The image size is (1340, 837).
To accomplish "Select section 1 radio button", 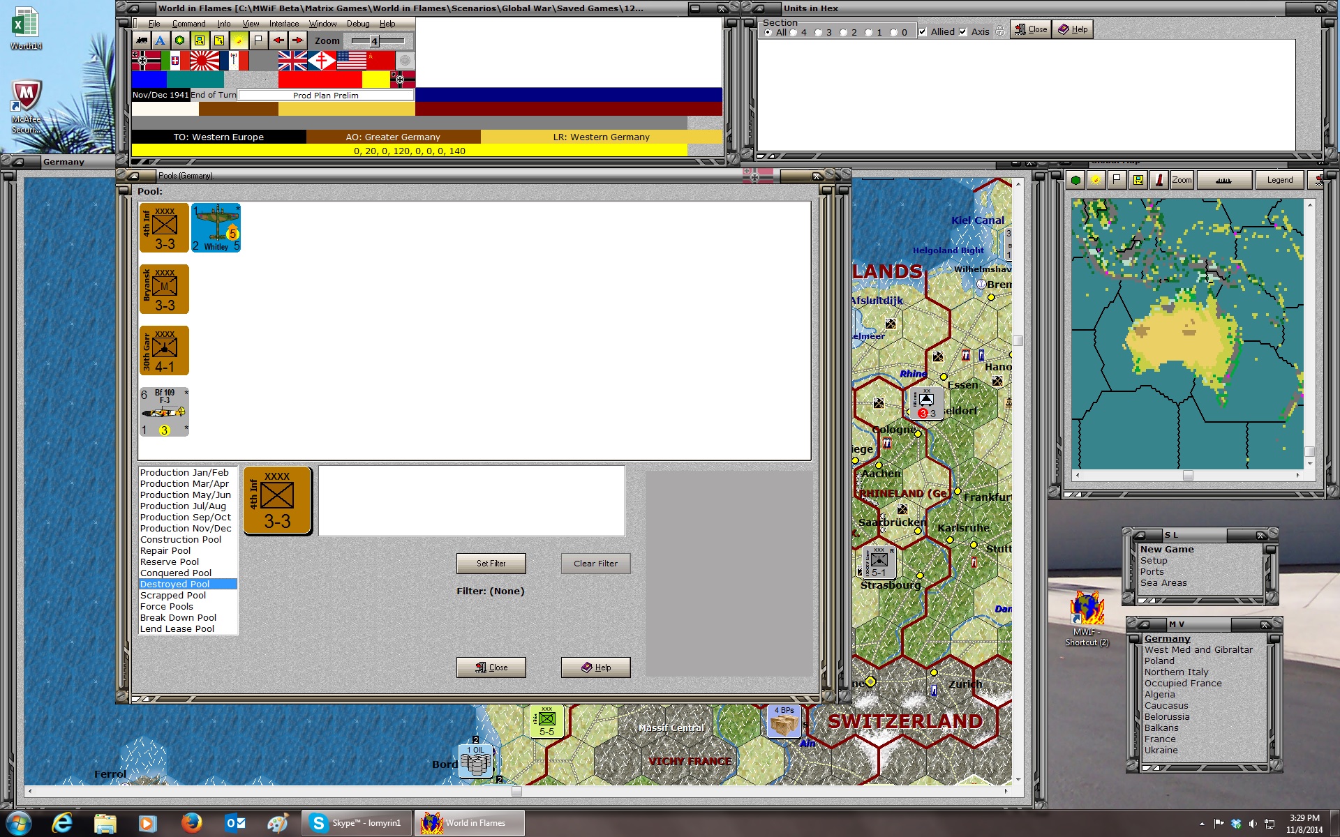I will 869,33.
